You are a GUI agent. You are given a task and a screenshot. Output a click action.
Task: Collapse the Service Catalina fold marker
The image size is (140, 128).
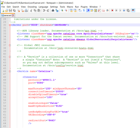[x=10, y=71]
